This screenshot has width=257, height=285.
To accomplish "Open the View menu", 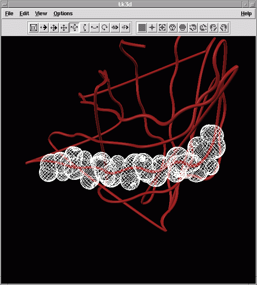I will (x=41, y=14).
